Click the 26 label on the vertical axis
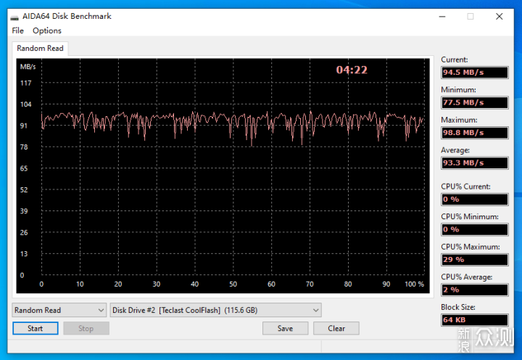This screenshot has width=522, height=360. [x=24, y=232]
